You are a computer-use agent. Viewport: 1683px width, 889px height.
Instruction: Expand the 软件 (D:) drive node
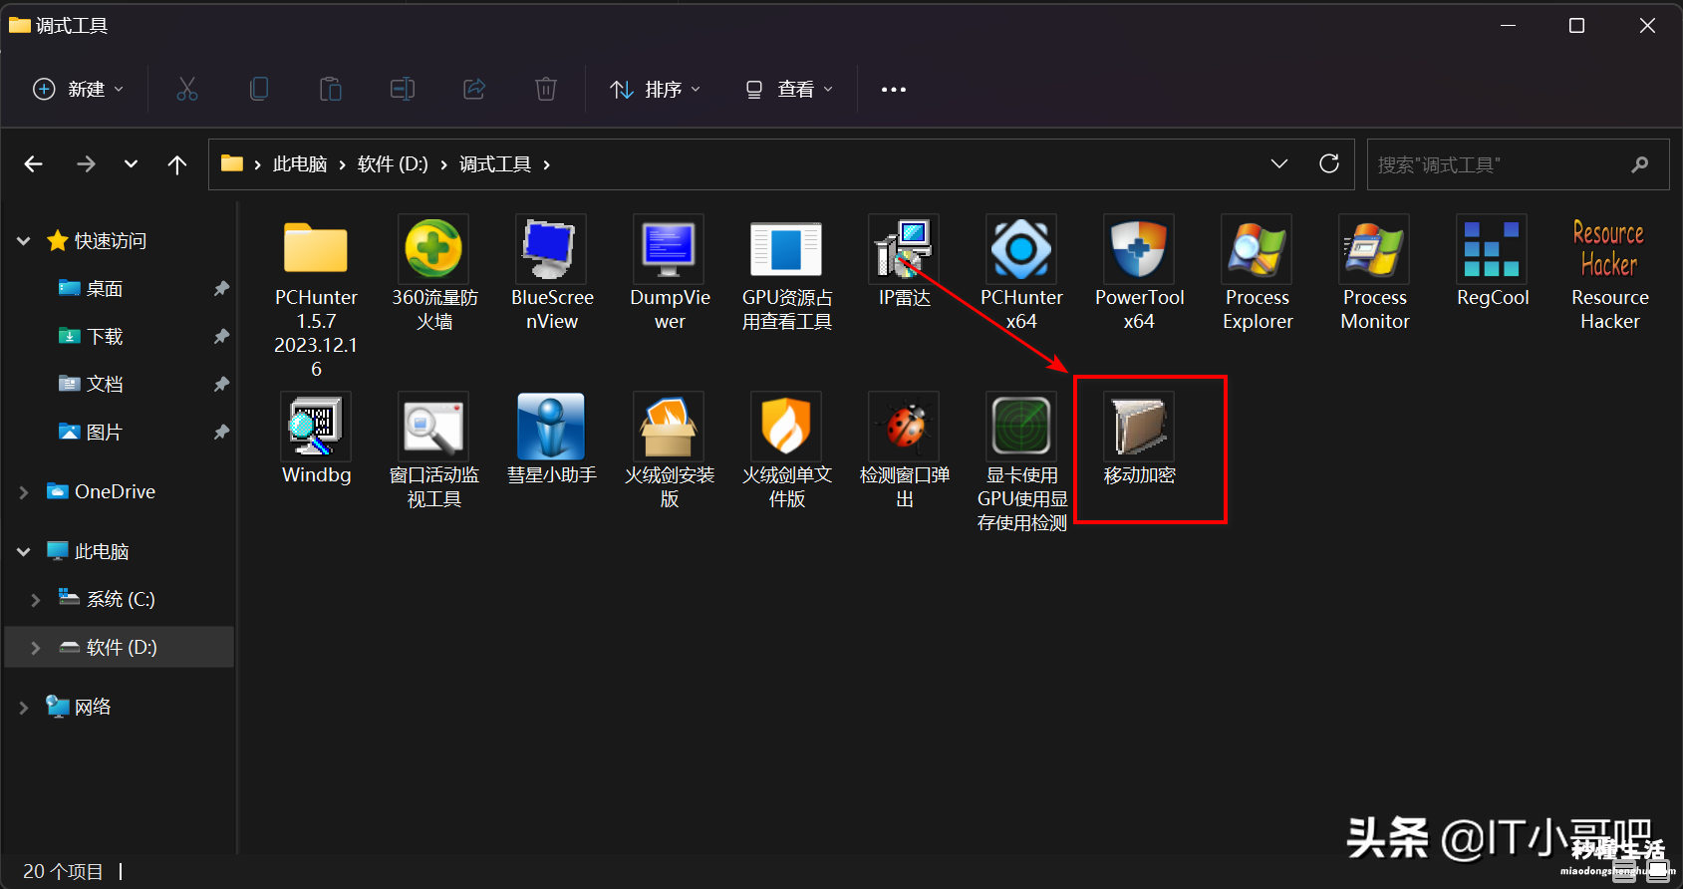tap(36, 648)
